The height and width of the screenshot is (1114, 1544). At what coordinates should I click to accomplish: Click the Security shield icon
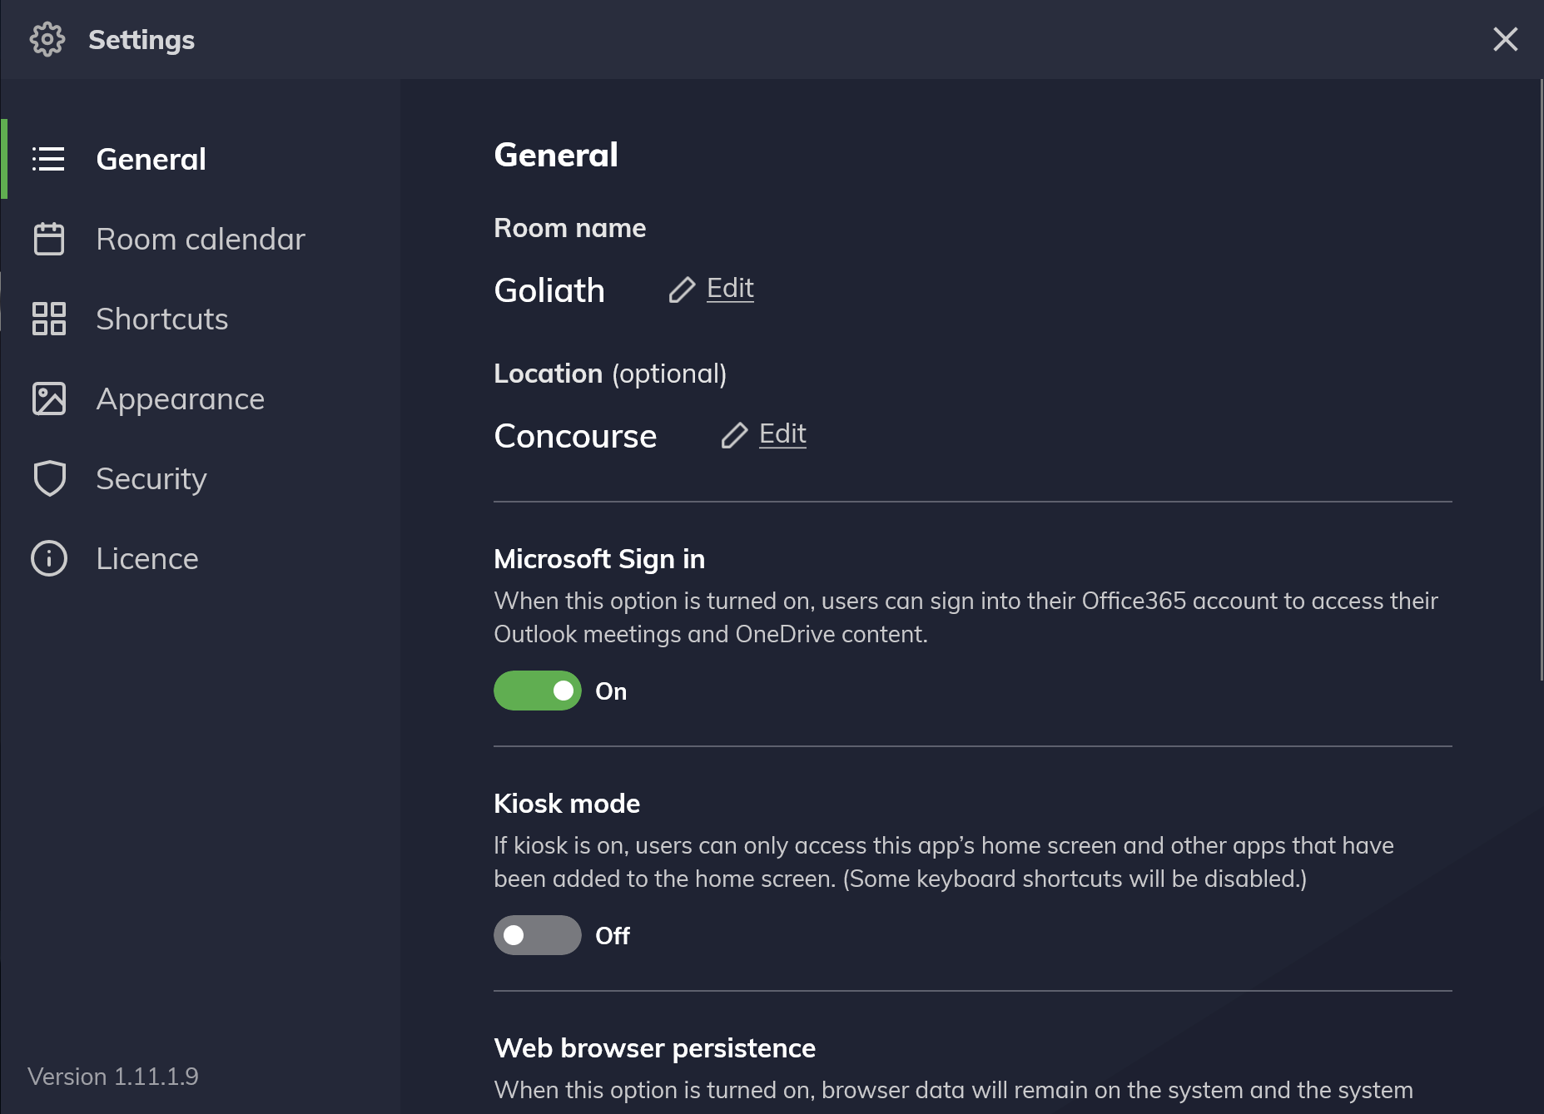[49, 478]
